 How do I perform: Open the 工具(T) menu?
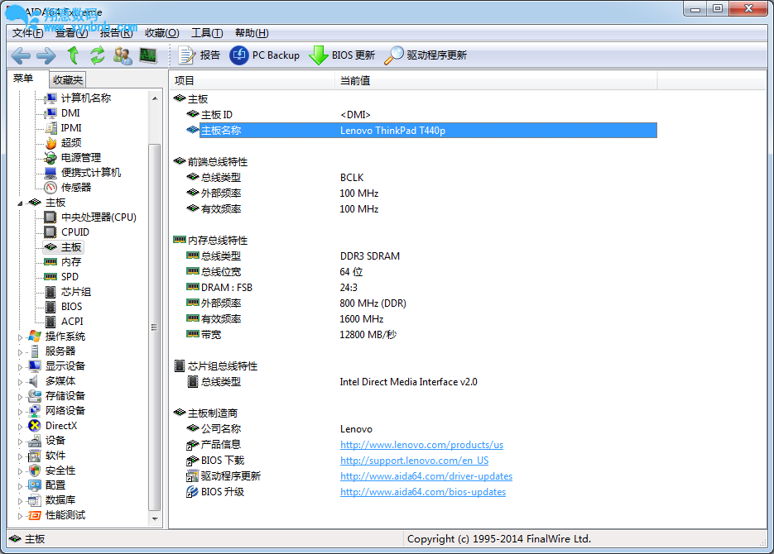(x=207, y=33)
